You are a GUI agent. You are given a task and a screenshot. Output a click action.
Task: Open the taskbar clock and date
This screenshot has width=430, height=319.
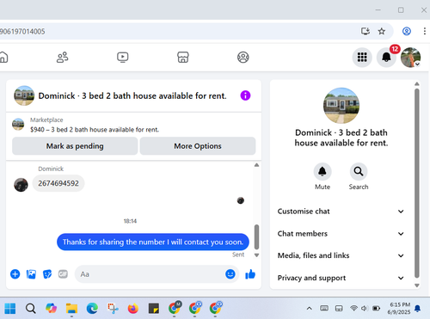(x=399, y=309)
